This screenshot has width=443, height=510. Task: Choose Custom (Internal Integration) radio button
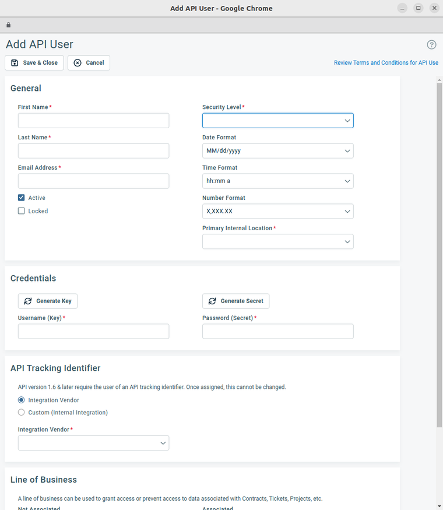pyautogui.click(x=22, y=413)
